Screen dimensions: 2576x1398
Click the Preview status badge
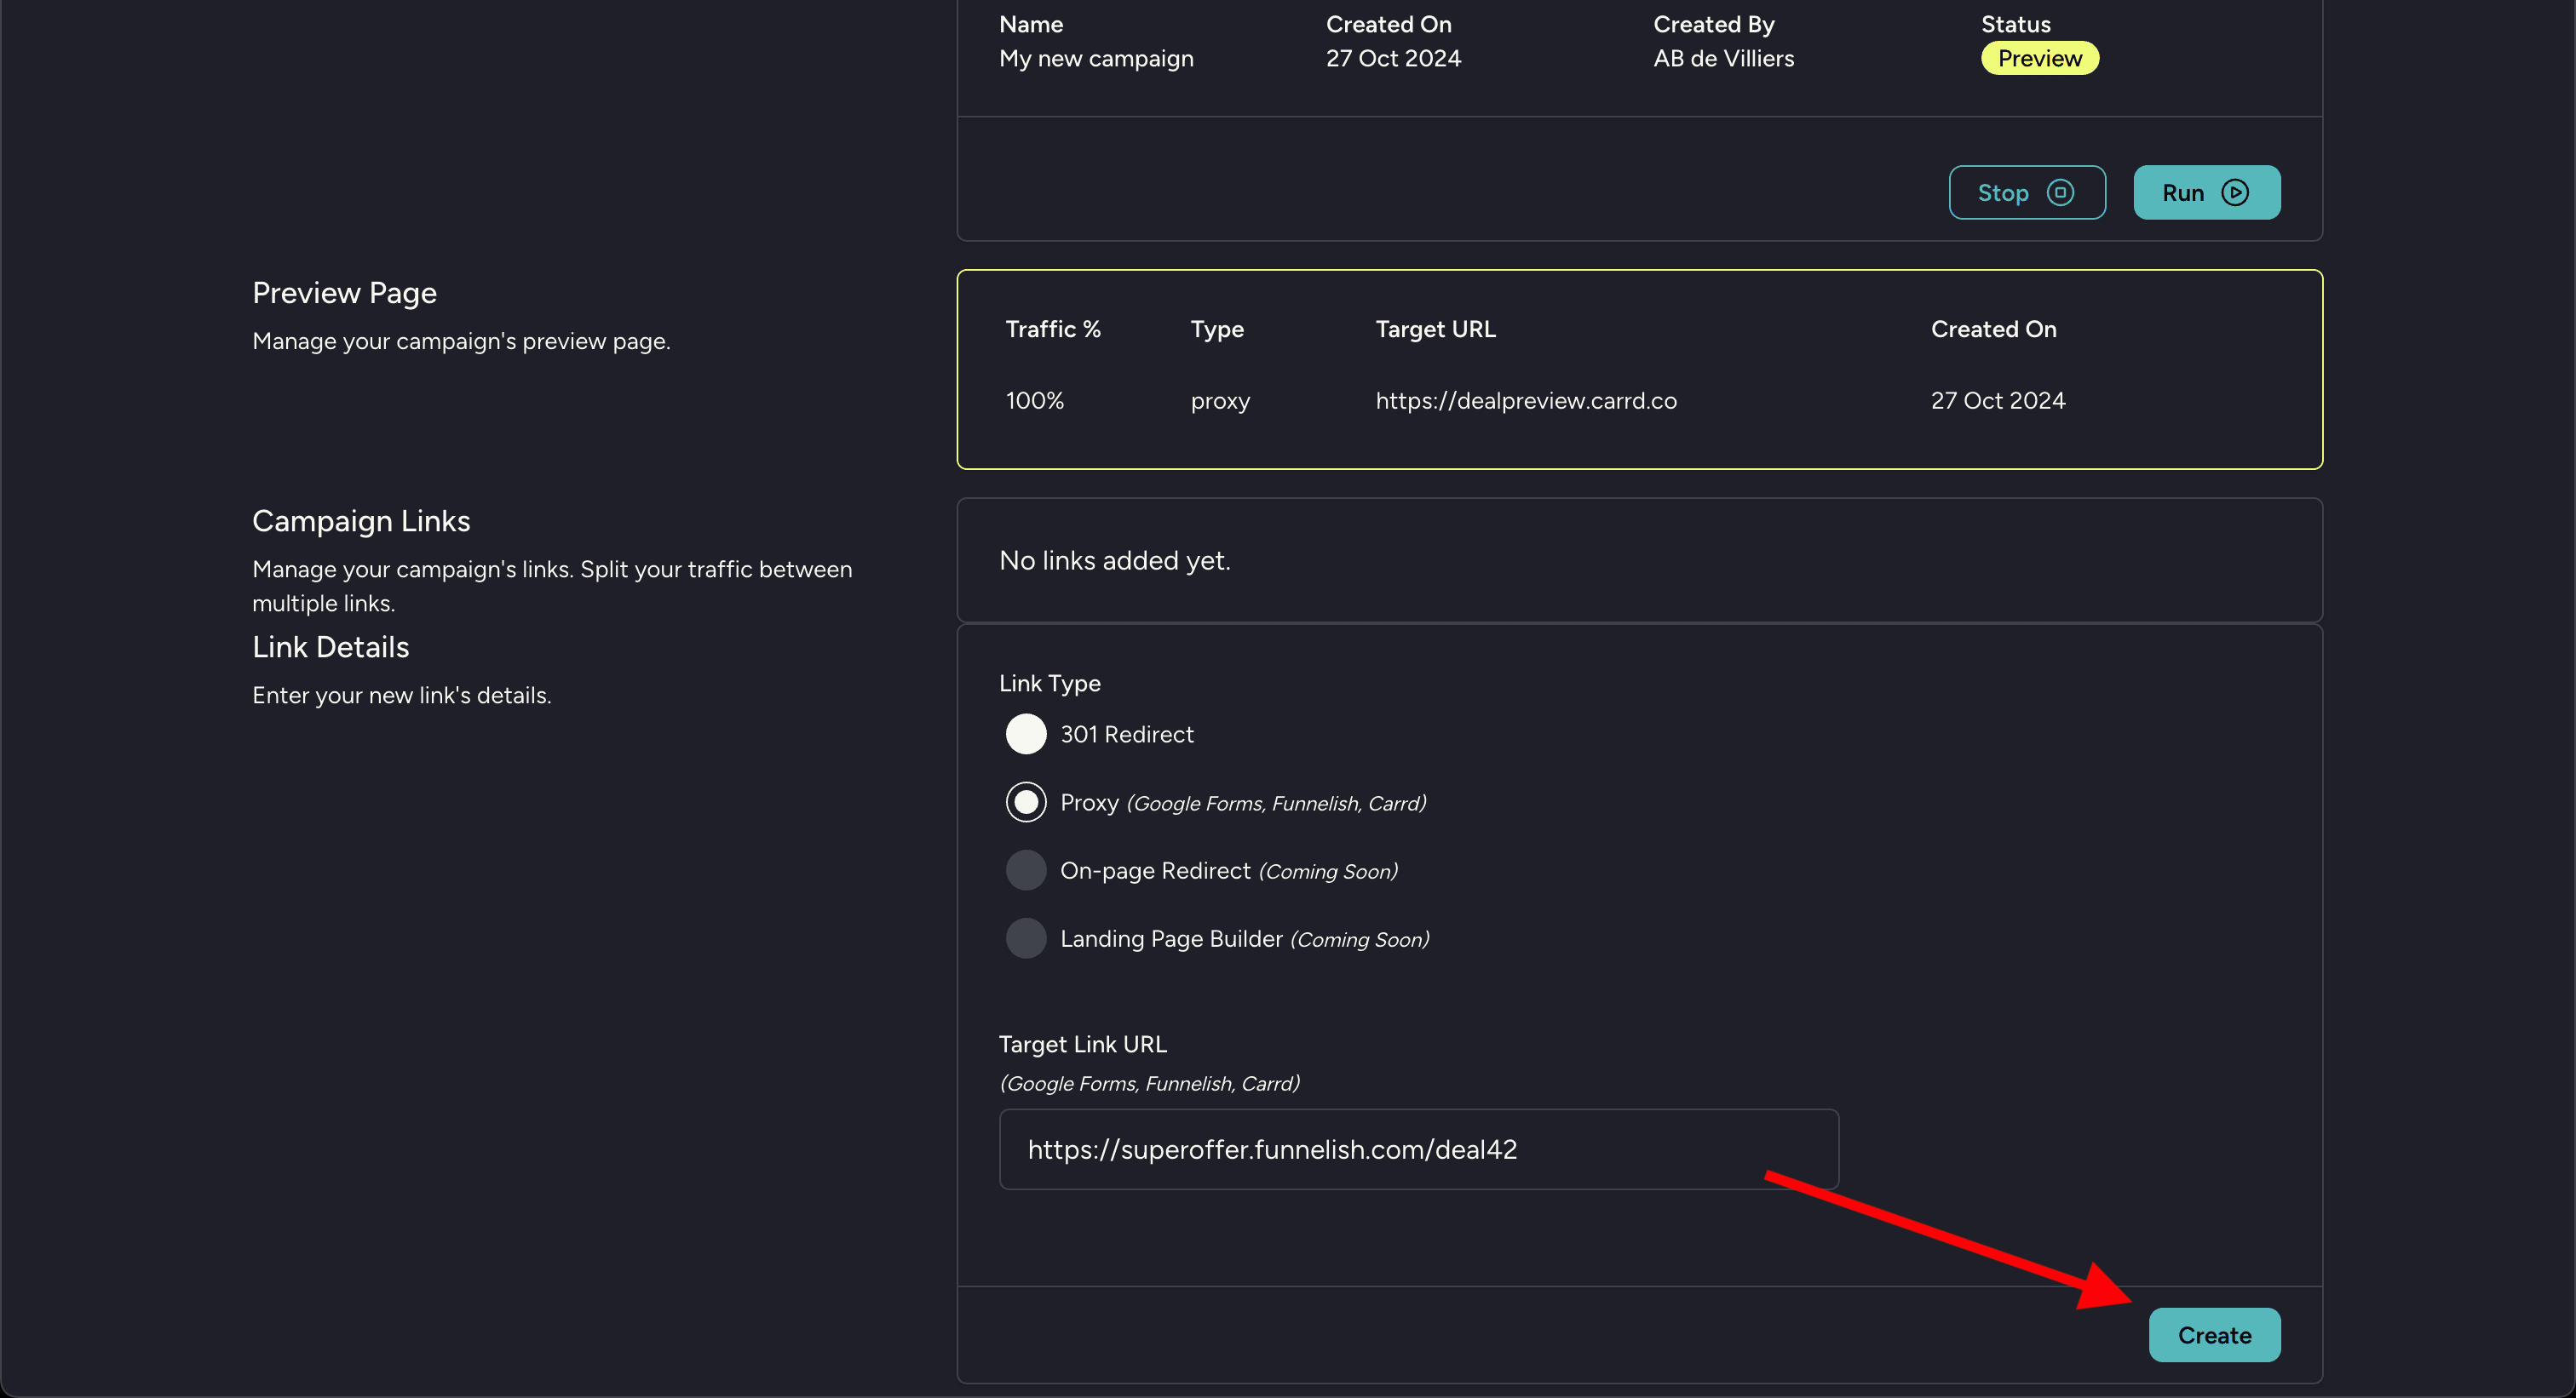click(2039, 59)
